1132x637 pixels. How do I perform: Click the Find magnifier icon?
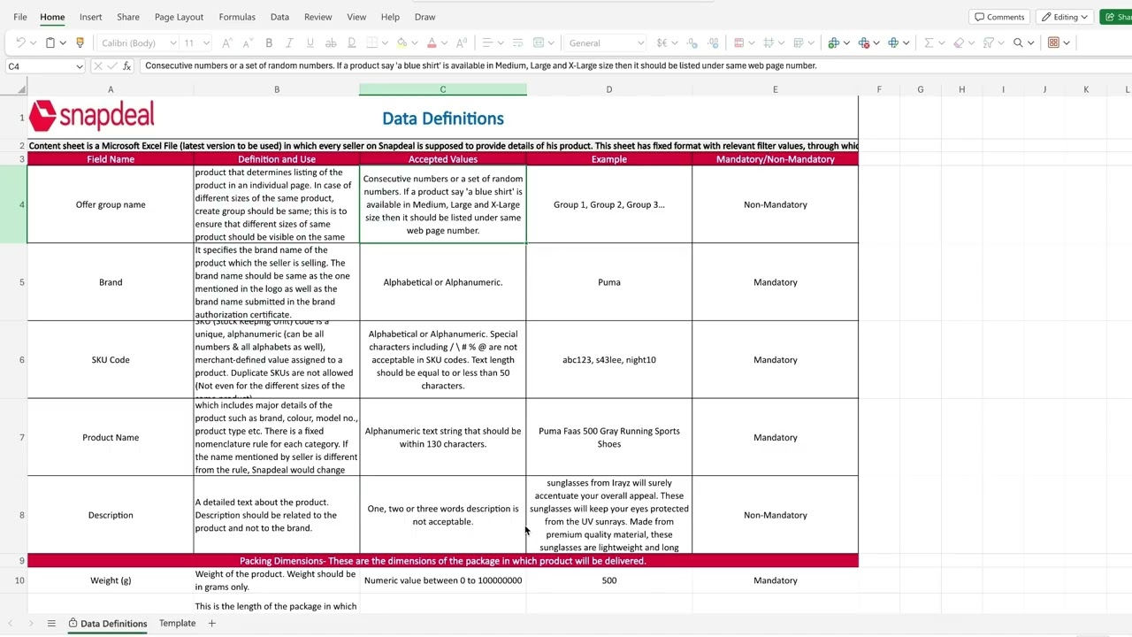click(x=1018, y=42)
